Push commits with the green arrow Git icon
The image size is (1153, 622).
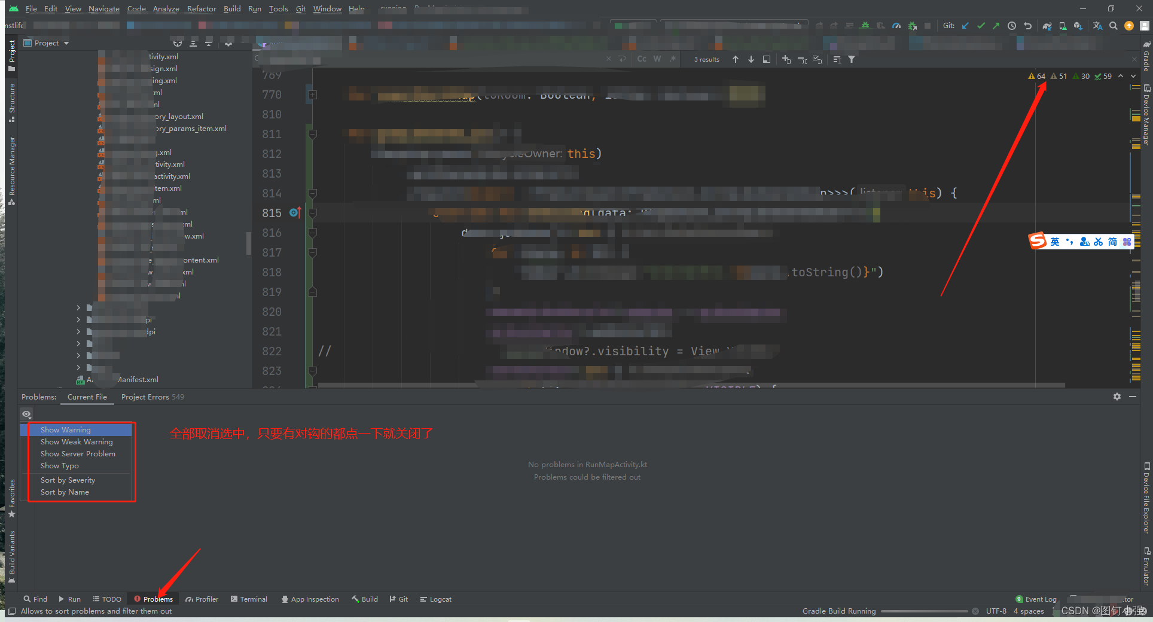pyautogui.click(x=996, y=26)
